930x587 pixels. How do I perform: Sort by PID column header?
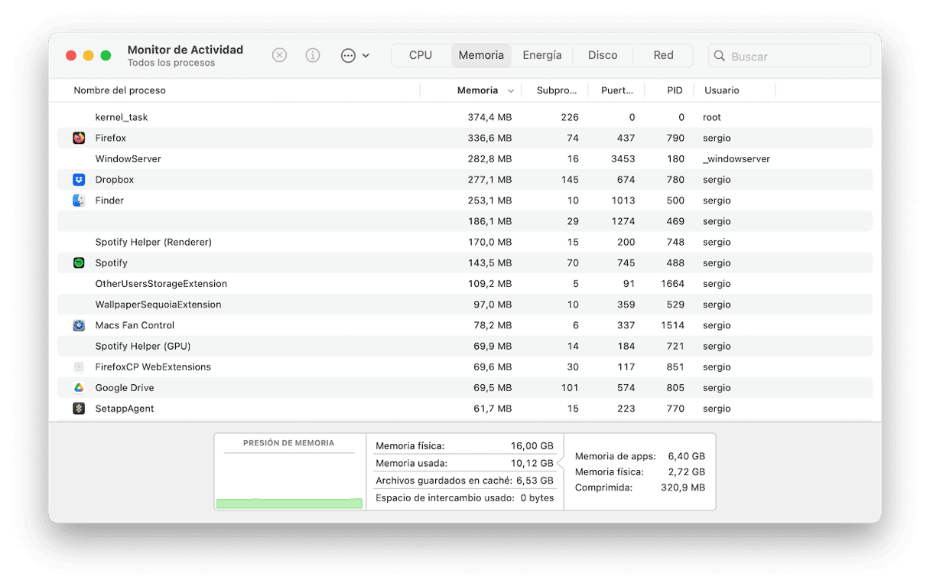point(674,90)
